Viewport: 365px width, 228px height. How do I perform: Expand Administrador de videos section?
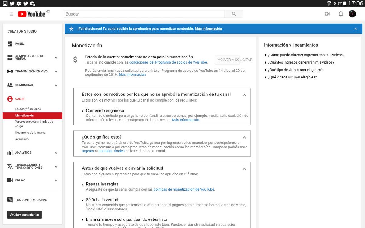(56, 57)
